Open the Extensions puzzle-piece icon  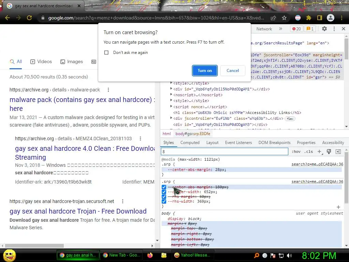coord(308,18)
